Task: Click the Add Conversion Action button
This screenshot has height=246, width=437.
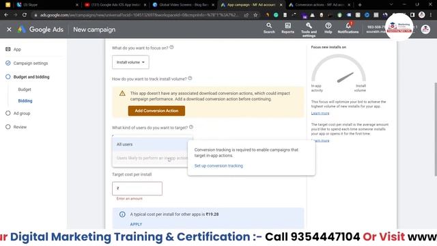Action: [x=156, y=111]
